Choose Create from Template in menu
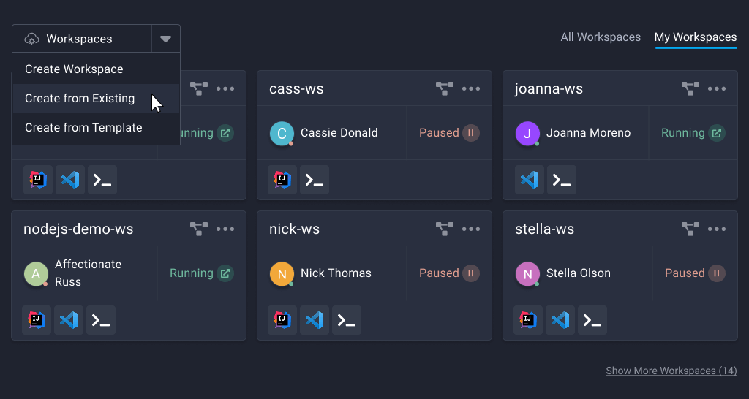749x399 pixels. click(83, 128)
